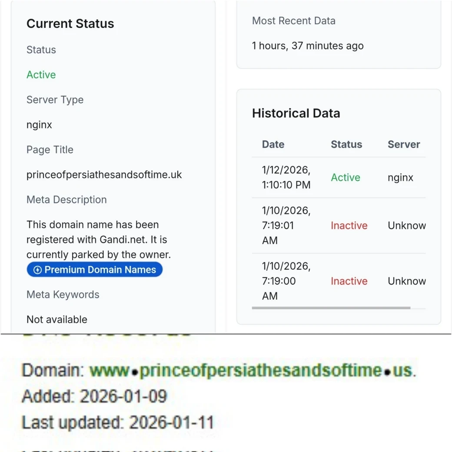Click the princeofpersiathesandsoftime.uk page title
Image resolution: width=452 pixels, height=452 pixels.
[104, 175]
